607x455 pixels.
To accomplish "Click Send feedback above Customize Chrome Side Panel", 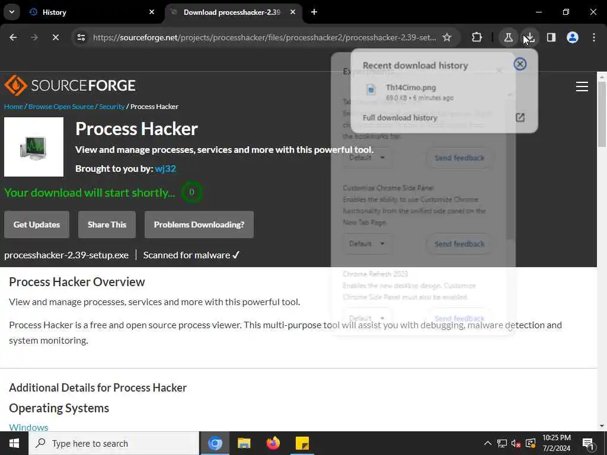I will 459,158.
